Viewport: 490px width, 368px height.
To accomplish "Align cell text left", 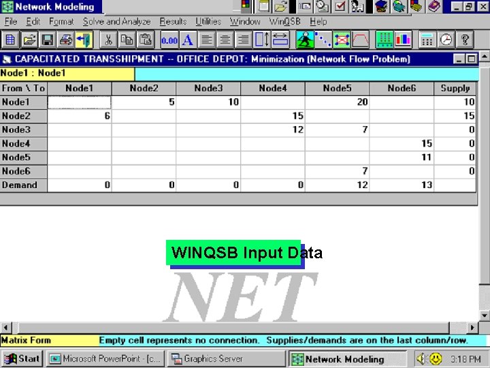I will pyautogui.click(x=206, y=40).
